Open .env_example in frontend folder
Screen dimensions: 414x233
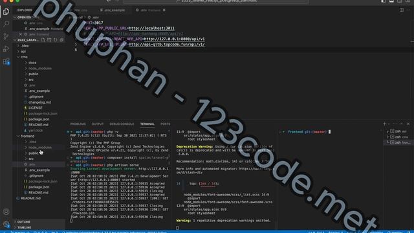tap(39, 170)
